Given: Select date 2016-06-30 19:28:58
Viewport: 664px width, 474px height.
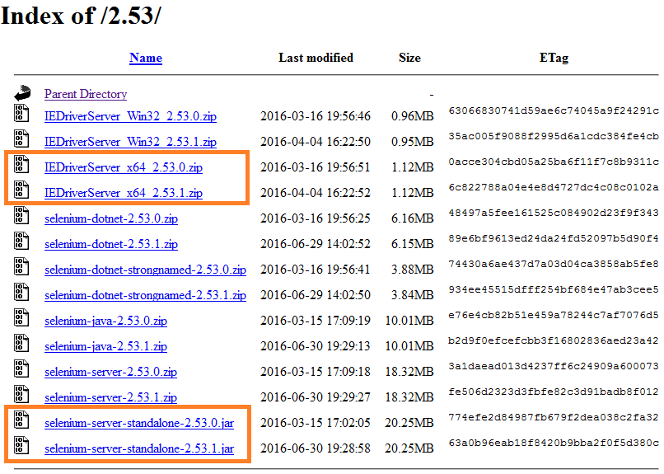Looking at the screenshot, I should 316,448.
